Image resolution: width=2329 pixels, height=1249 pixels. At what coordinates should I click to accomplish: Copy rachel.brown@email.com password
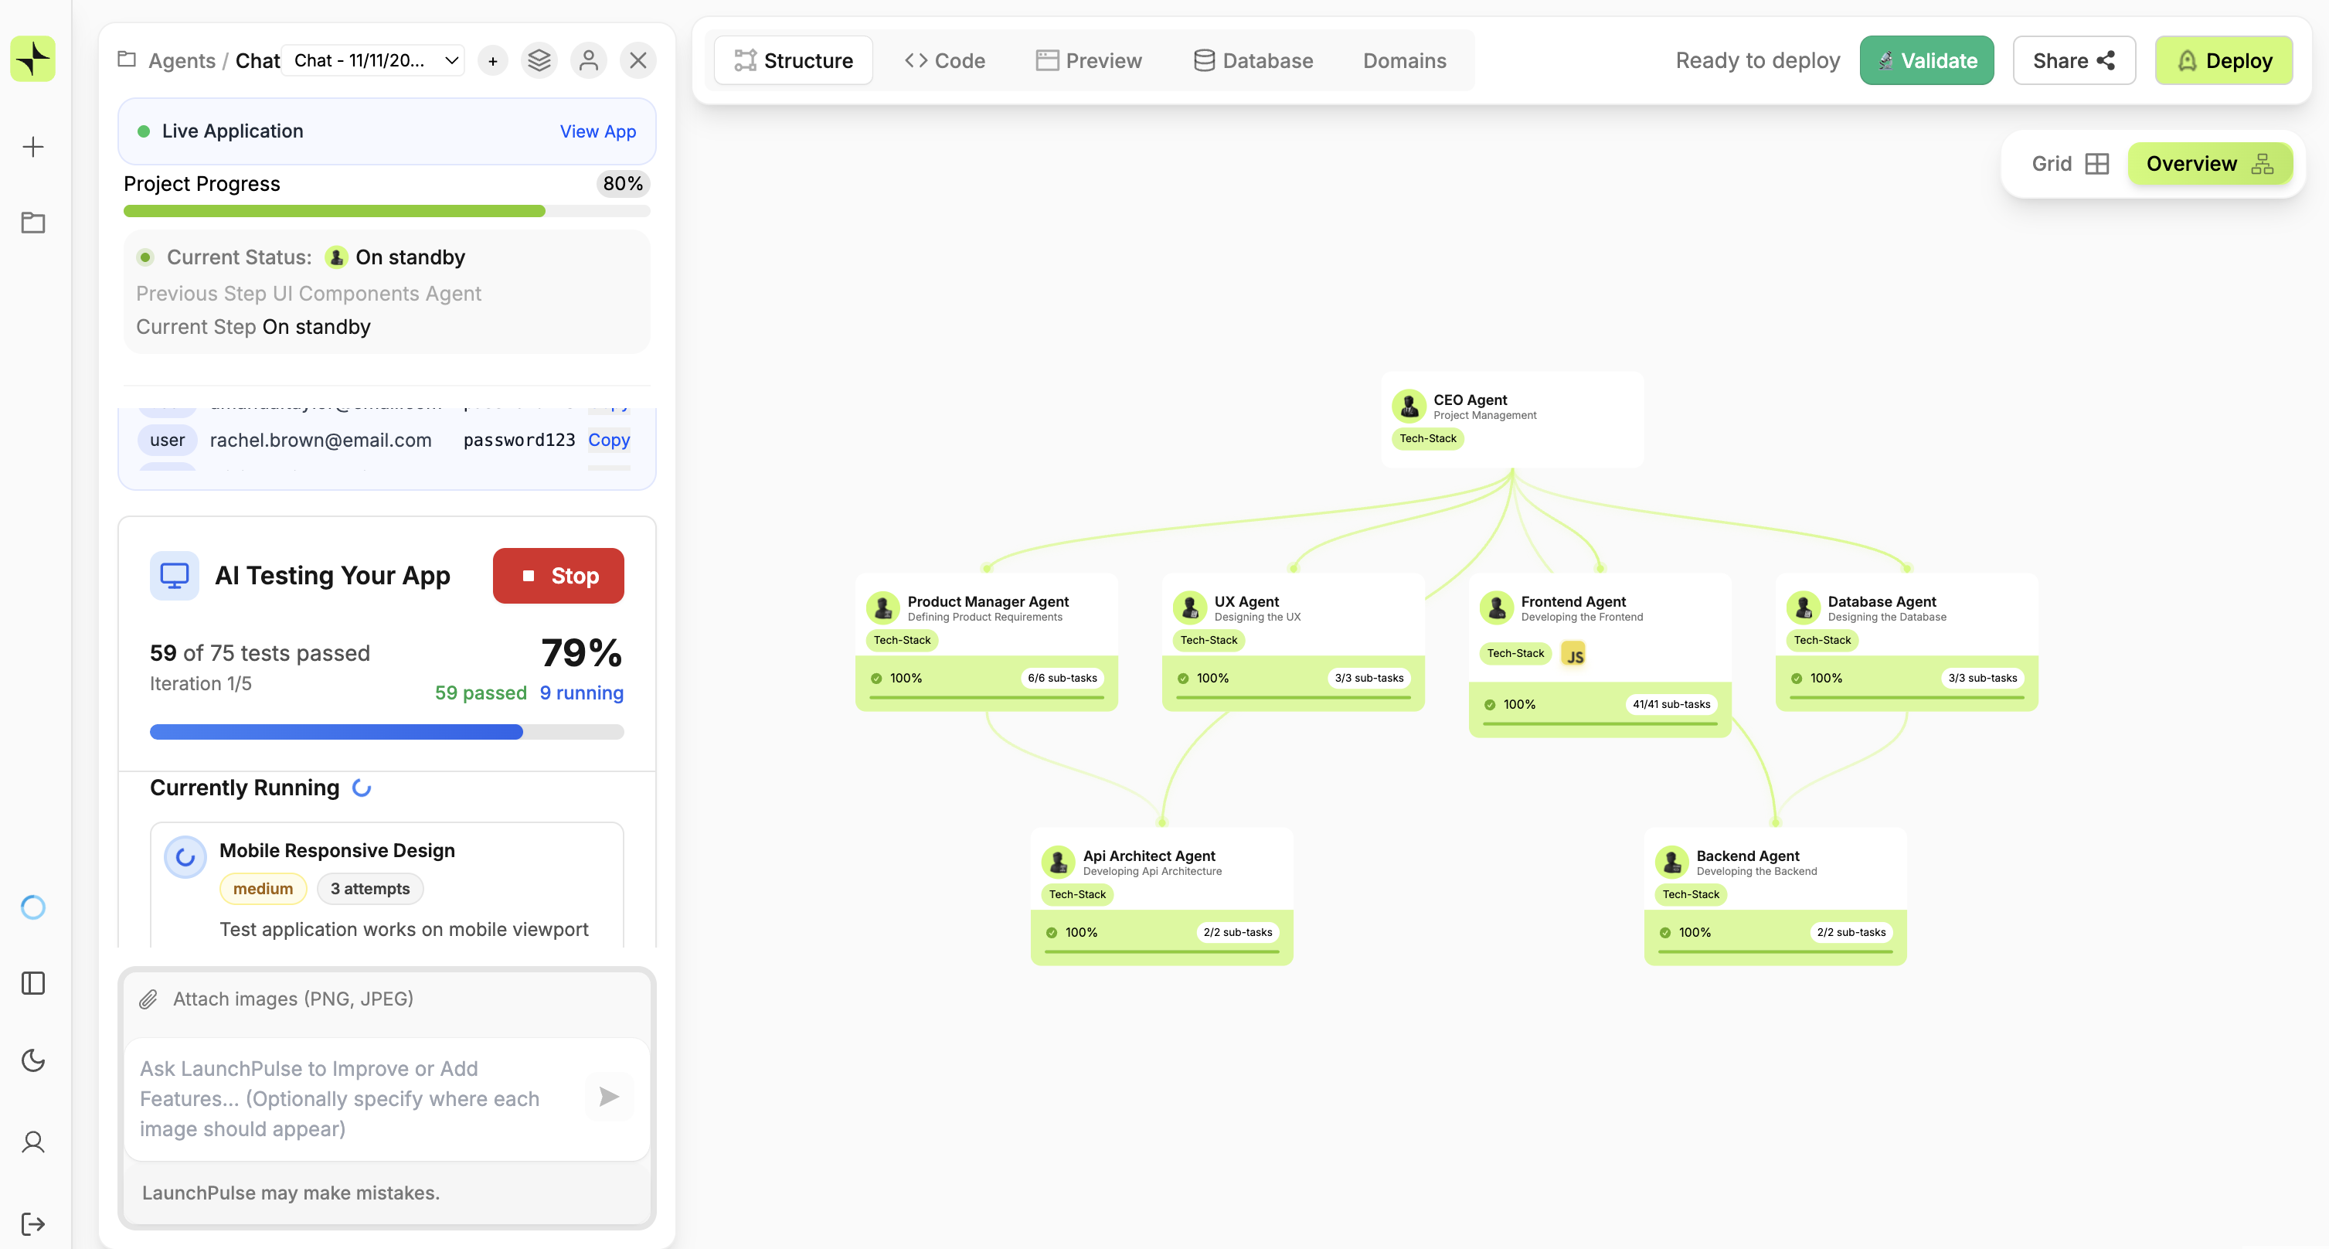608,441
